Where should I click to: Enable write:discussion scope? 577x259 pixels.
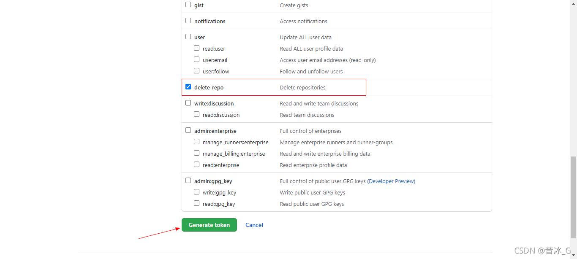[188, 103]
